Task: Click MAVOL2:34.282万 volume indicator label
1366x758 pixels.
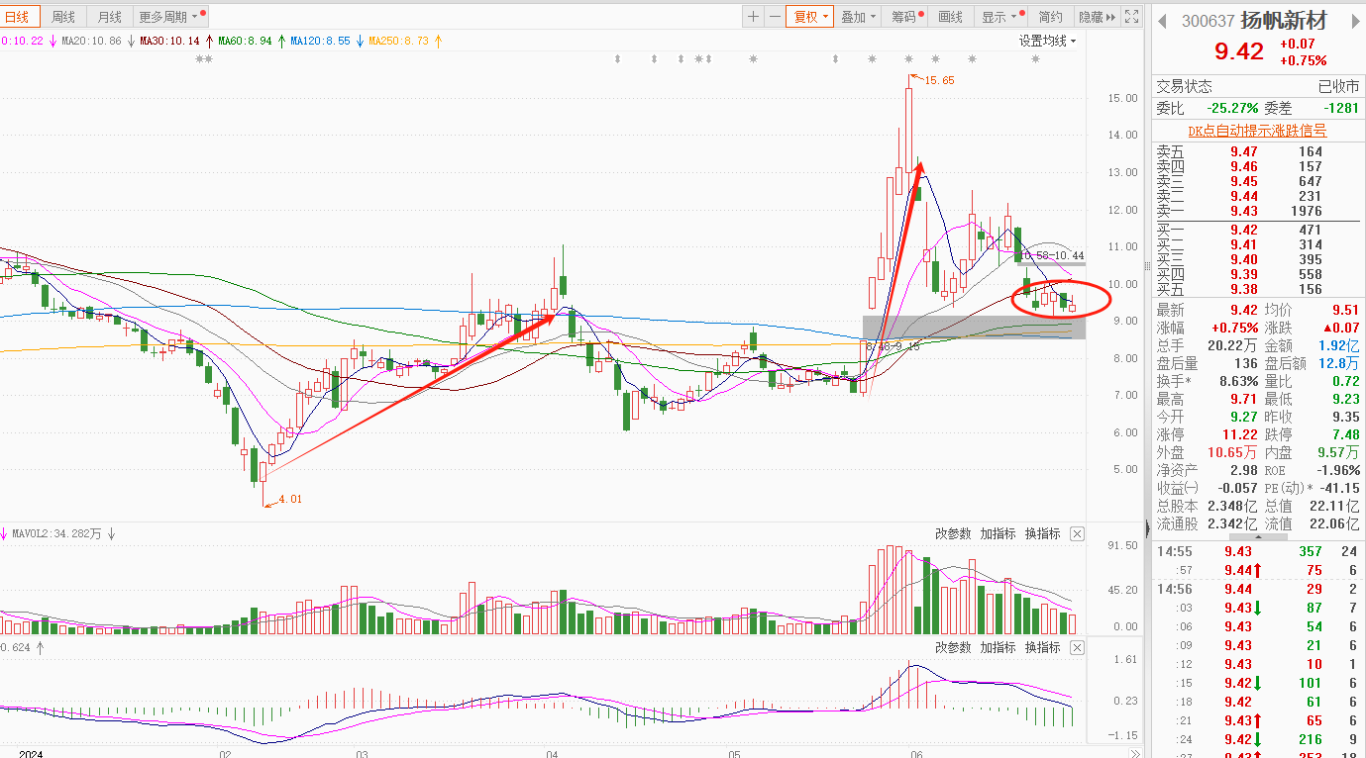Action: 56,534
